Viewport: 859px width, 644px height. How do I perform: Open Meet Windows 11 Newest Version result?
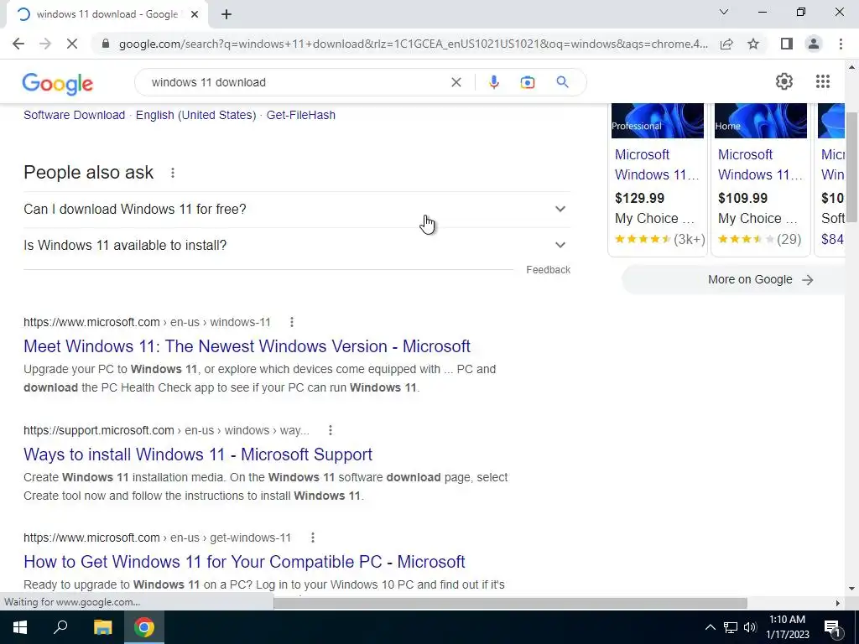pos(247,346)
